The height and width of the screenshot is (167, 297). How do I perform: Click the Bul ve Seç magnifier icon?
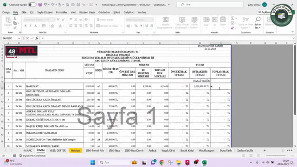[258, 19]
